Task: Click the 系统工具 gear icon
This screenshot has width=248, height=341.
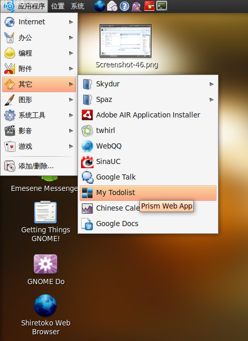Action: (x=9, y=115)
